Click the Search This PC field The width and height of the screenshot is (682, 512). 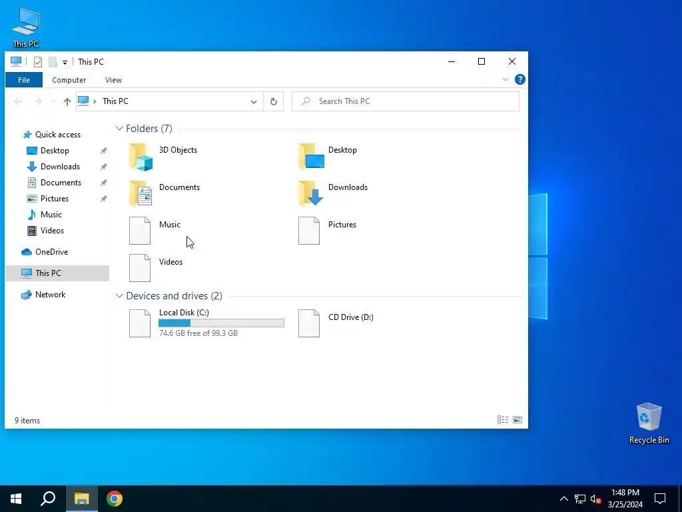pyautogui.click(x=406, y=101)
